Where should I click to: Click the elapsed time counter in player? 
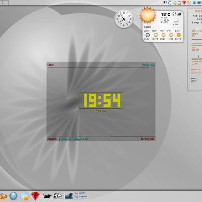(x=148, y=139)
